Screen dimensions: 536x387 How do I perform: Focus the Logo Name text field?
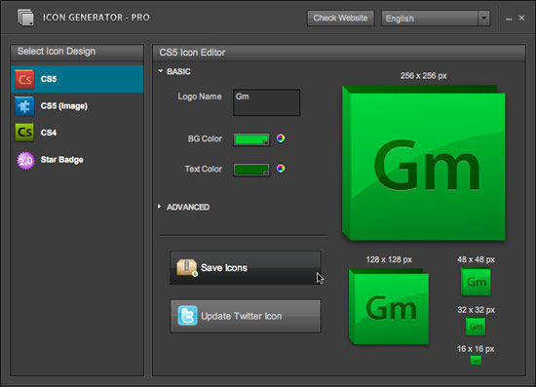point(266,102)
